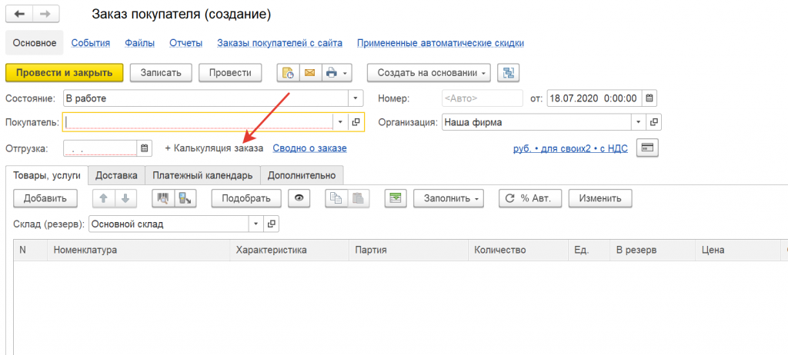Load data from the collection terminal icon
Screen dimensions: 788x355
click(x=185, y=198)
